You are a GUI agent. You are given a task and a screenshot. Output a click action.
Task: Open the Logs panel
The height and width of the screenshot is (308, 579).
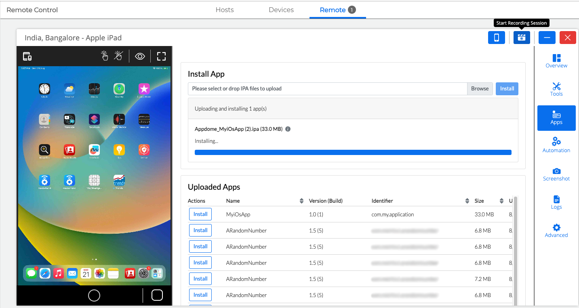[556, 202]
